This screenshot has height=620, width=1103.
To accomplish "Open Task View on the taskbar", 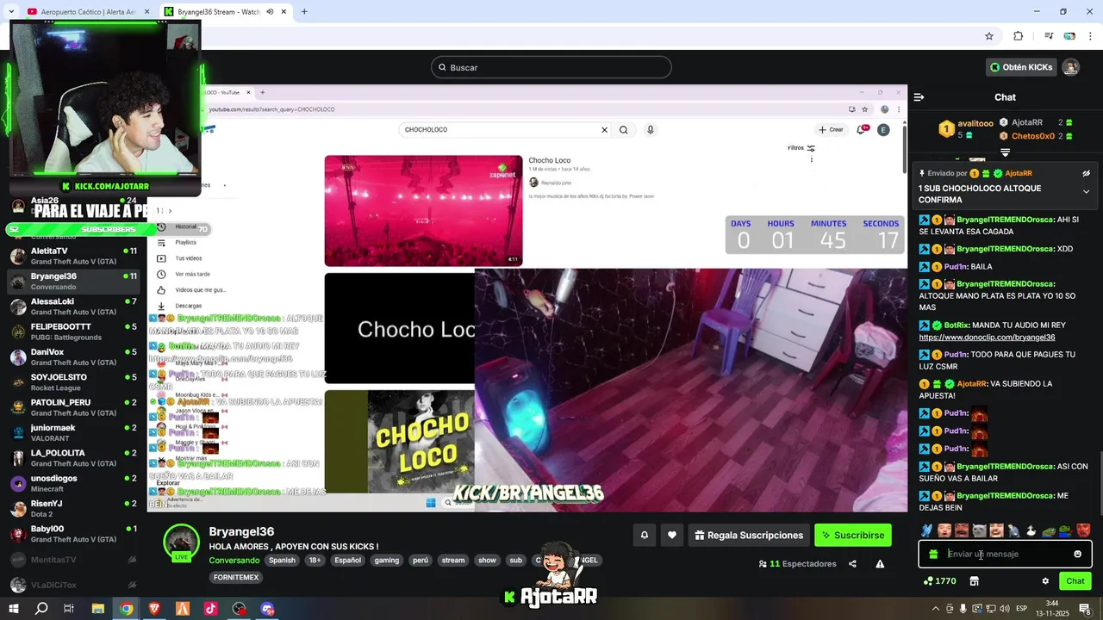I will click(x=69, y=609).
